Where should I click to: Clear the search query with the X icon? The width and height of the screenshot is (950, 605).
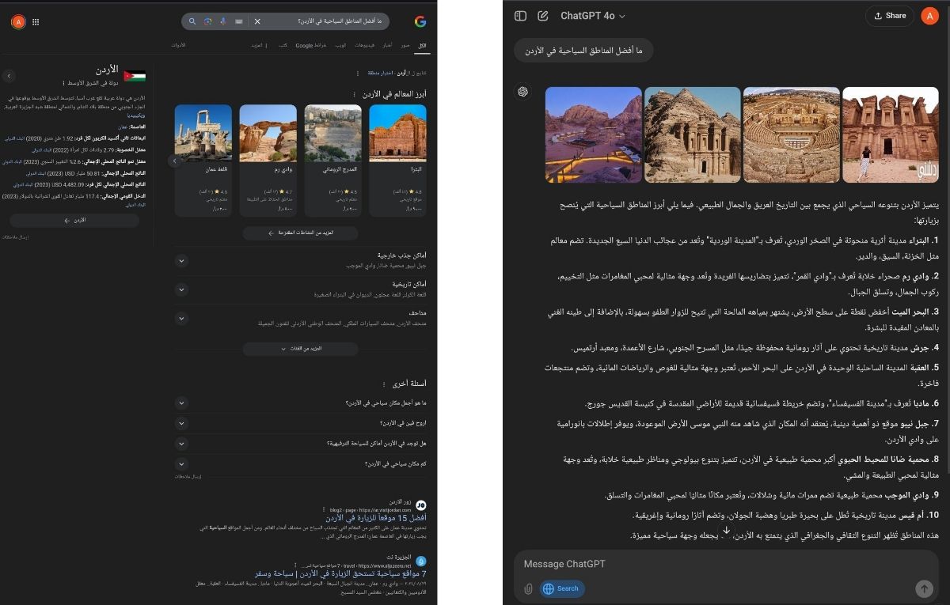pyautogui.click(x=257, y=21)
